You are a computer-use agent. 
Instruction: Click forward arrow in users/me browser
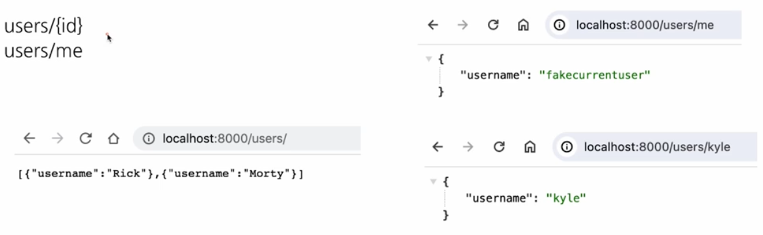pyautogui.click(x=463, y=25)
